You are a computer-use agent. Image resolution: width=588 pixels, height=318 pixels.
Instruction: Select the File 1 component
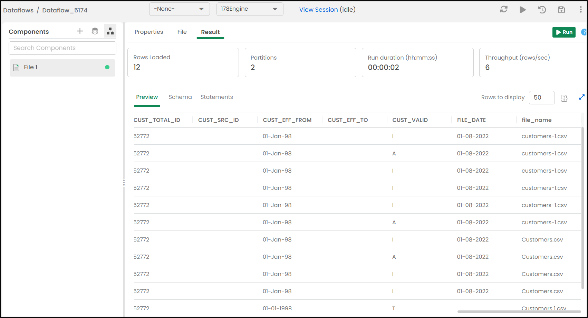pos(62,68)
